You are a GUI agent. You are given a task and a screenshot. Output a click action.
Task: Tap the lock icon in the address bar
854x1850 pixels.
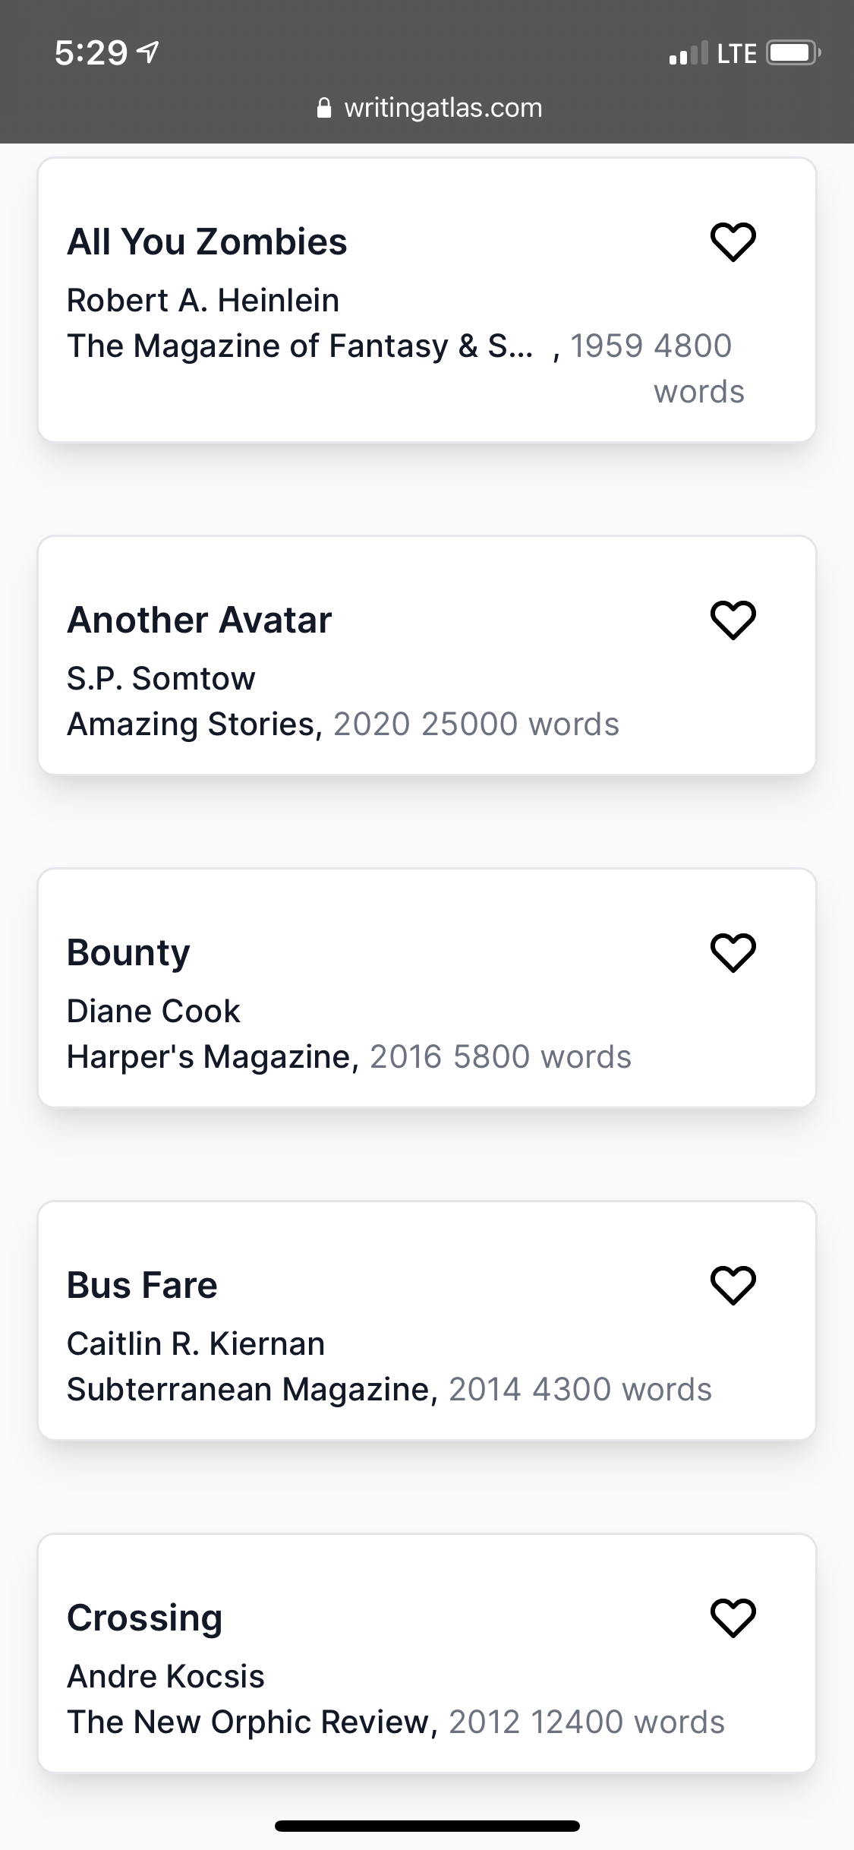(x=325, y=106)
